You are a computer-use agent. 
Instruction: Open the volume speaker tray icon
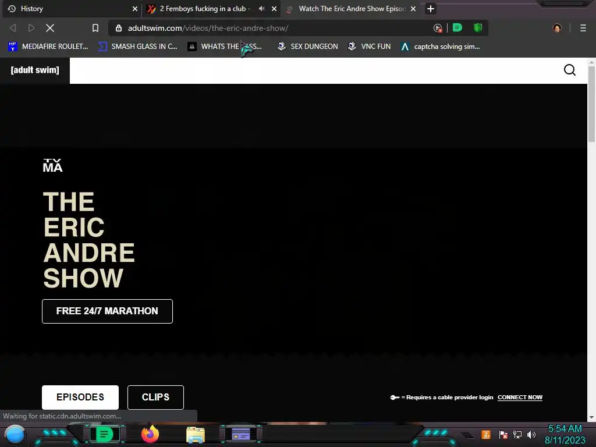tap(531, 434)
